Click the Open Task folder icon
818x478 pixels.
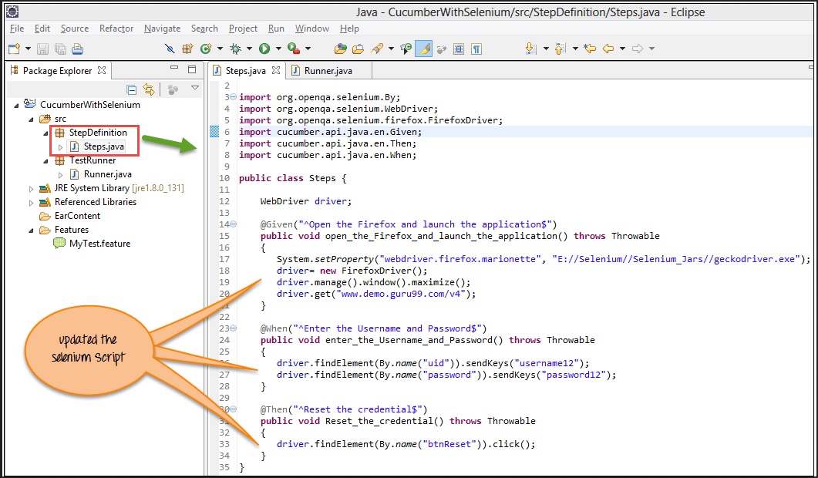pyautogui.click(x=358, y=49)
